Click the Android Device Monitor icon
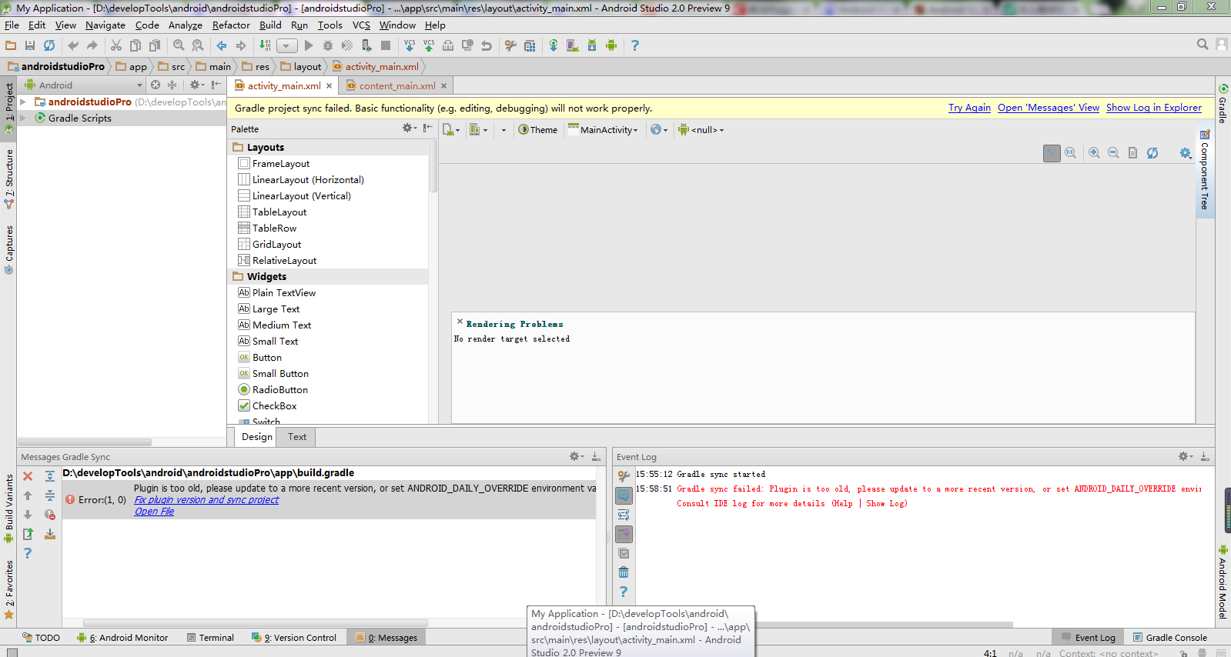 [611, 45]
